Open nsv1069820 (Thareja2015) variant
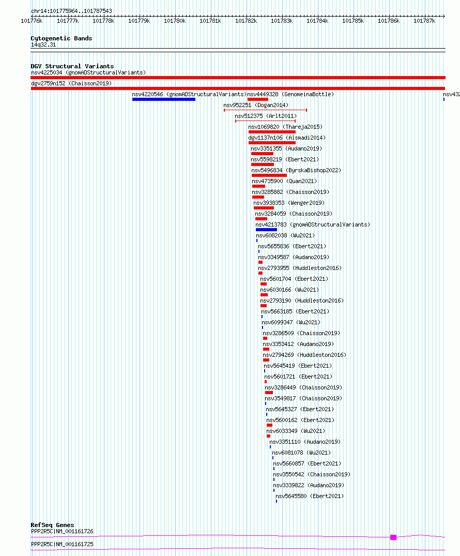This screenshot has width=460, height=556. click(x=285, y=127)
